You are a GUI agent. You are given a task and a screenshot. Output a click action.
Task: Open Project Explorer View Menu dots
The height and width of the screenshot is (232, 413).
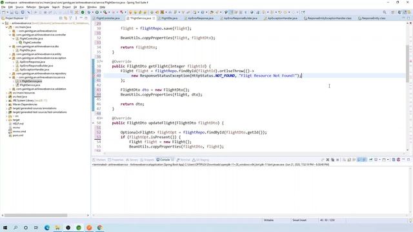click(76, 18)
